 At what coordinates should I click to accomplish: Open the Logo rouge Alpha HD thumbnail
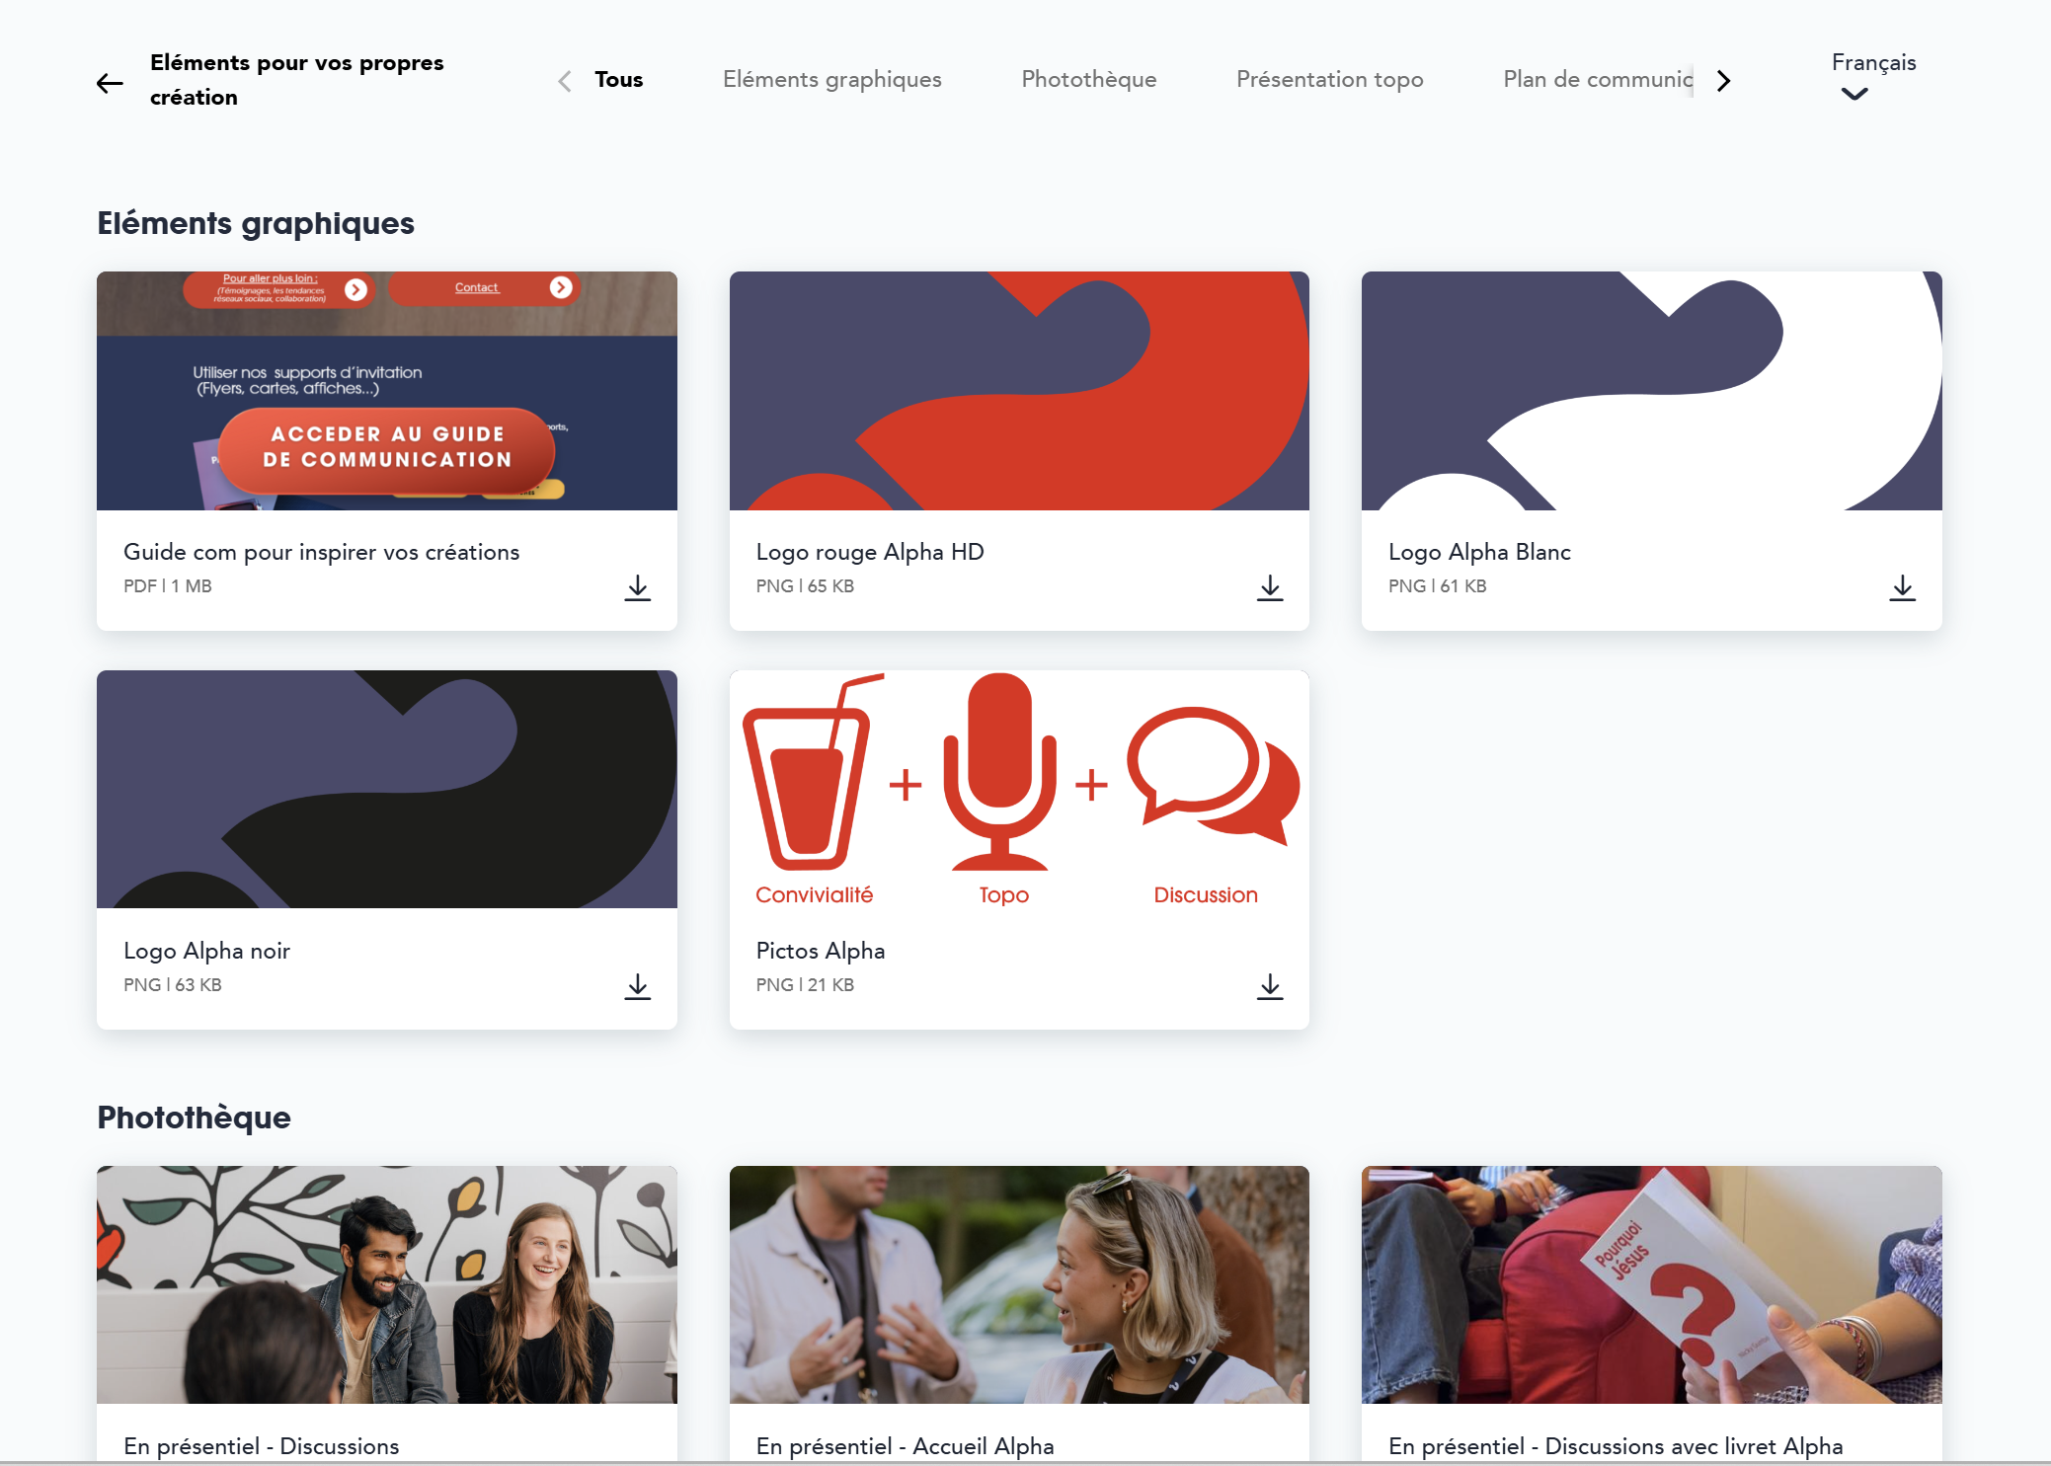1019,391
